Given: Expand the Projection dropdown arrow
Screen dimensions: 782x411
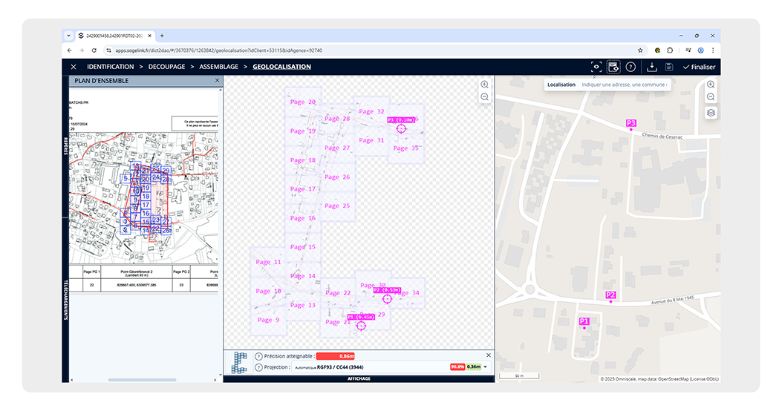Looking at the screenshot, I should [x=486, y=366].
